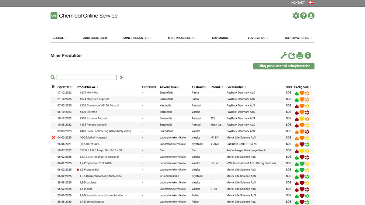Click the bookmark column header icon
Viewport: 365px width, 205px height.
tap(53, 87)
